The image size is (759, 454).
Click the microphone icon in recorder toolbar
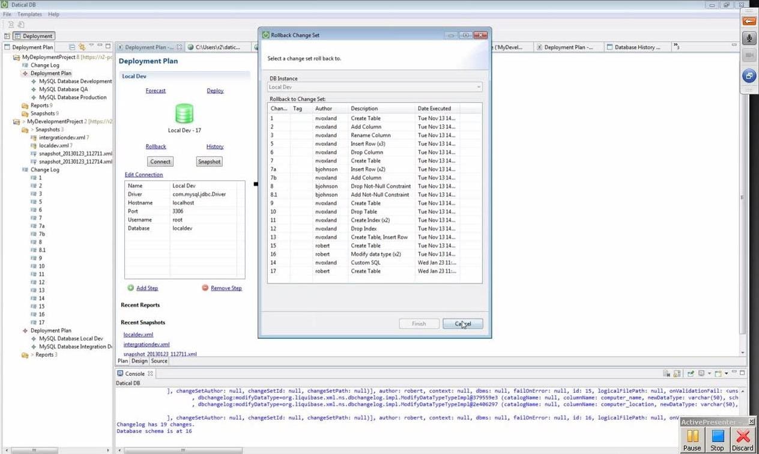point(749,38)
